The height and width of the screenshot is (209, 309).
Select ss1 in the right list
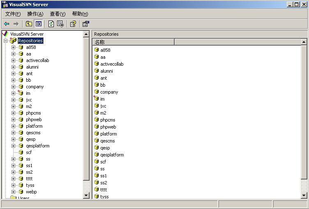point(103,176)
